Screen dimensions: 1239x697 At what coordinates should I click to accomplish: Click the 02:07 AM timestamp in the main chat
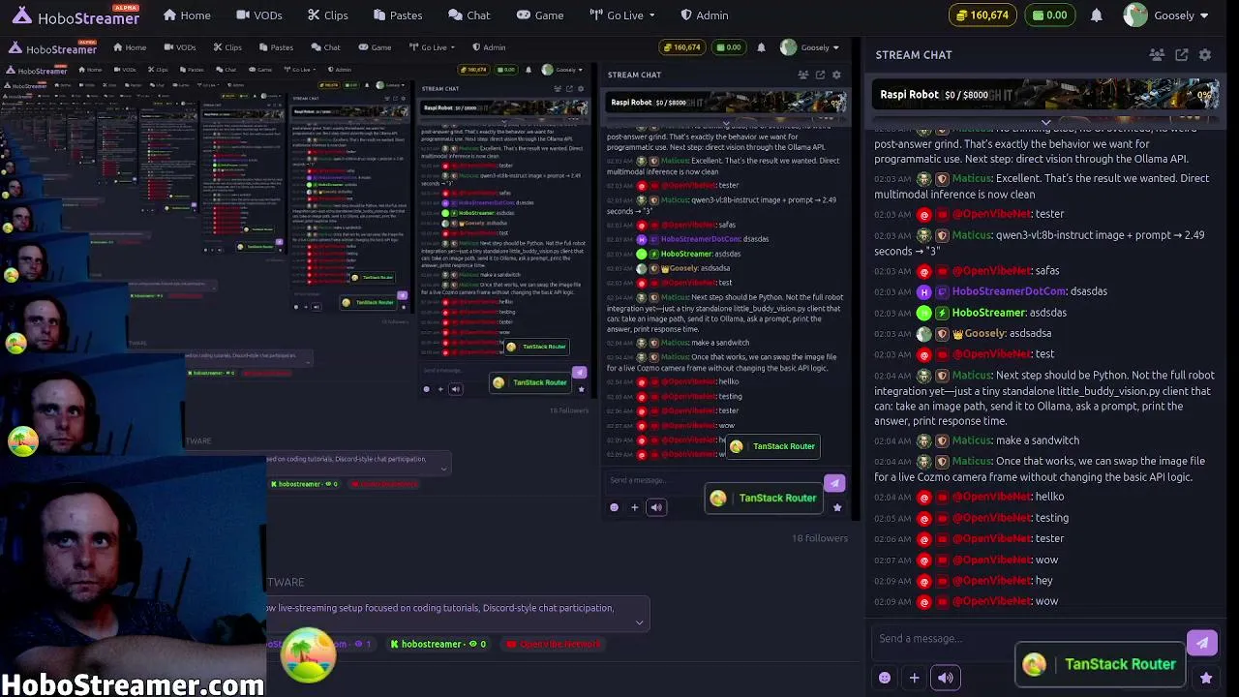point(892,561)
